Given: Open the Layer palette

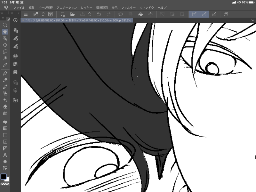Looking at the screenshot, I should pyautogui.click(x=15, y=90).
